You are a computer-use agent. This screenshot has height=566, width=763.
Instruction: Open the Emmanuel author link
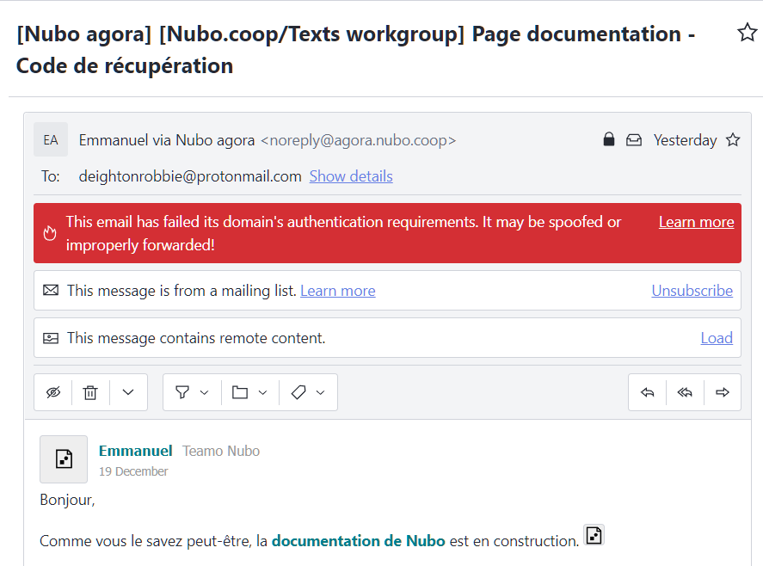point(135,451)
